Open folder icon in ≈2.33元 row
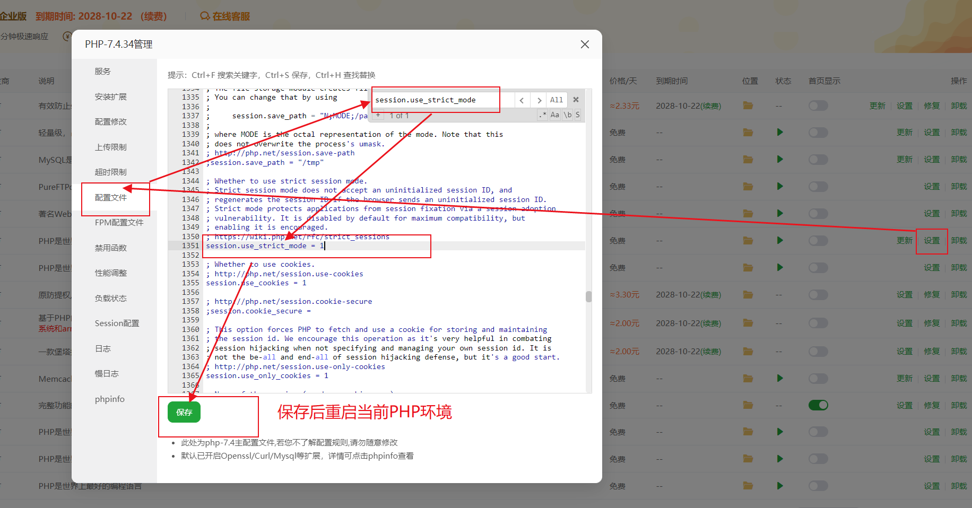Screen dimensions: 972x508 pyautogui.click(x=748, y=106)
